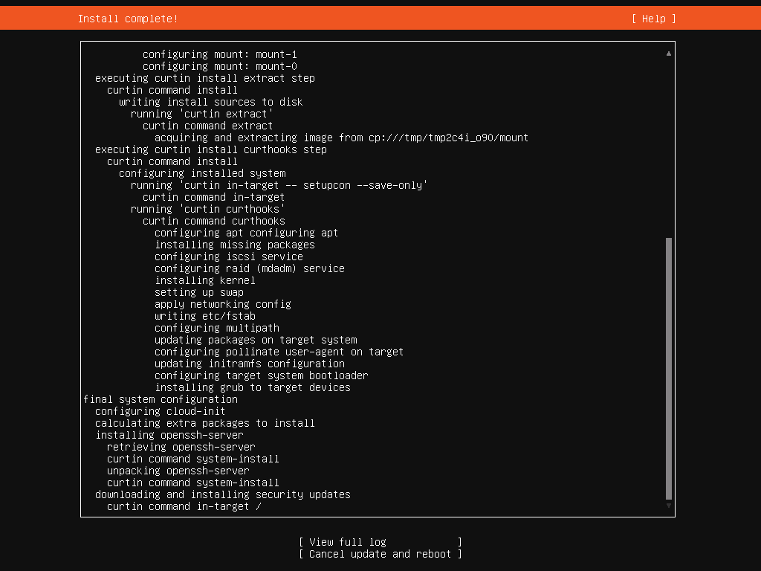This screenshot has height=571, width=761.
Task: Click the last line 'curtin command in-target /'
Action: pyautogui.click(x=184, y=506)
